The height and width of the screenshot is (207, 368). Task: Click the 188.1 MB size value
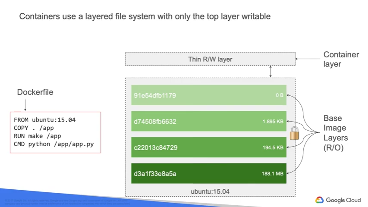pyautogui.click(x=273, y=173)
